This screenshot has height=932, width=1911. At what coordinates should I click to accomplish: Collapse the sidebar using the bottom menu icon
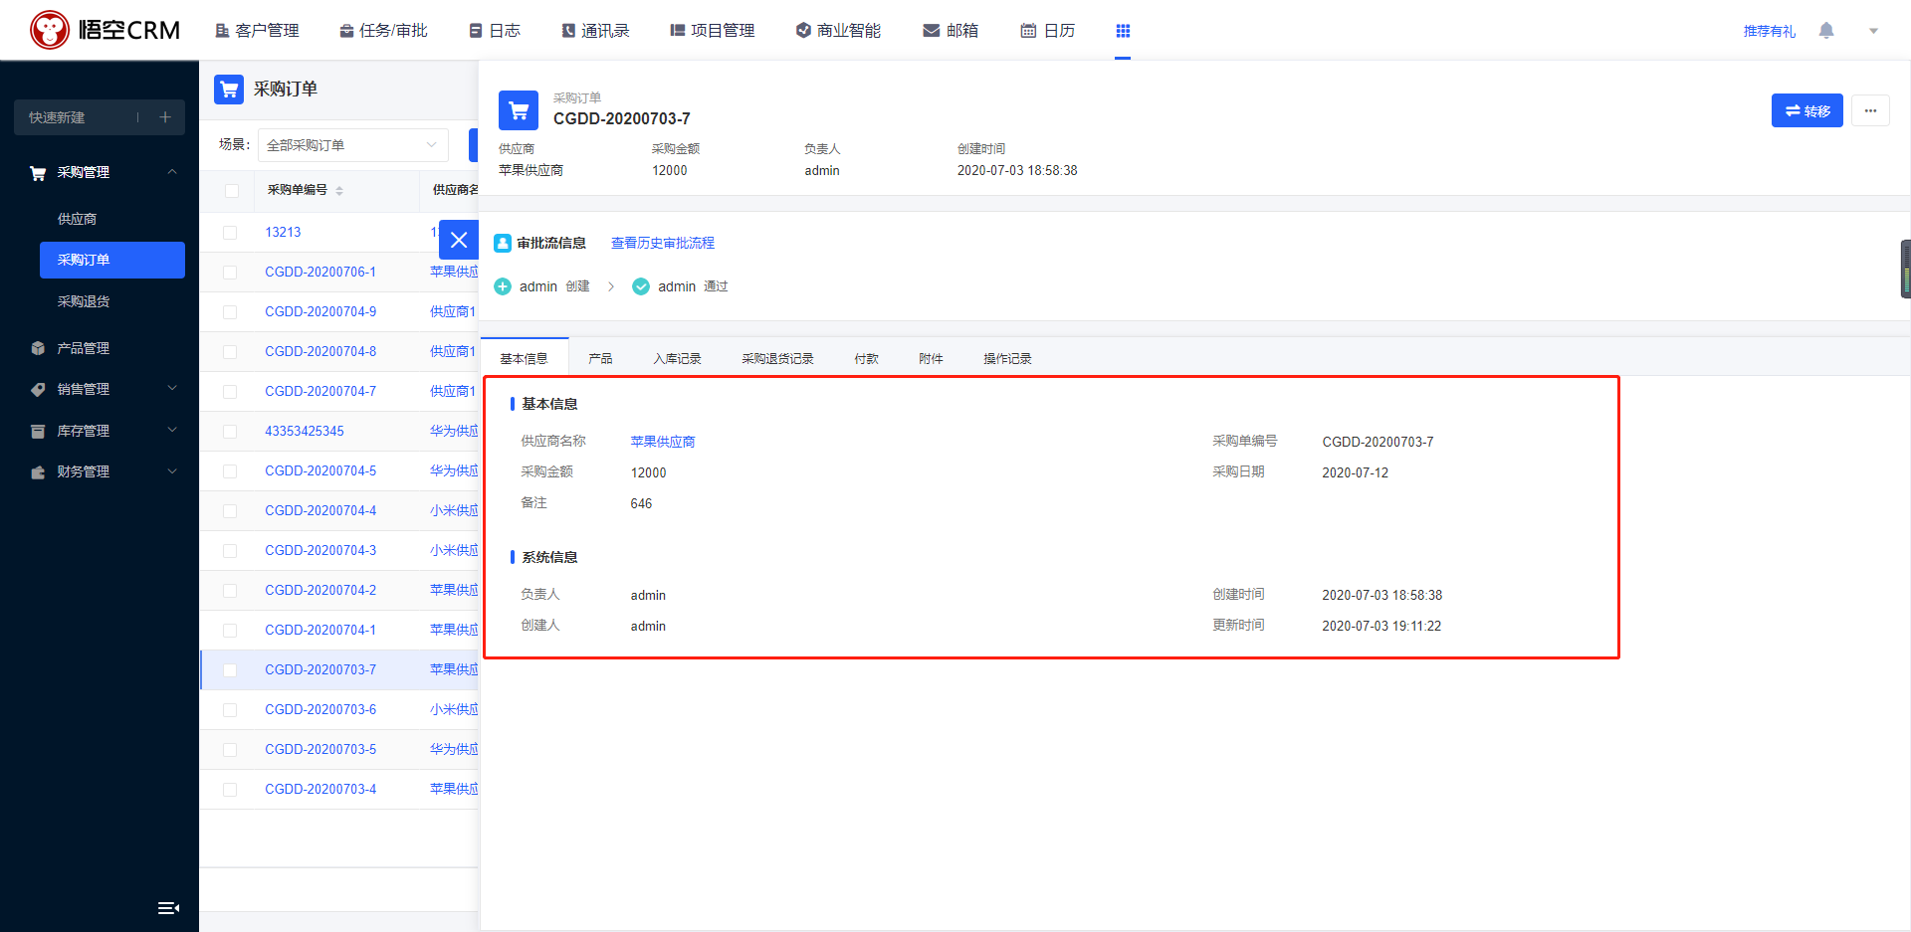tap(168, 907)
